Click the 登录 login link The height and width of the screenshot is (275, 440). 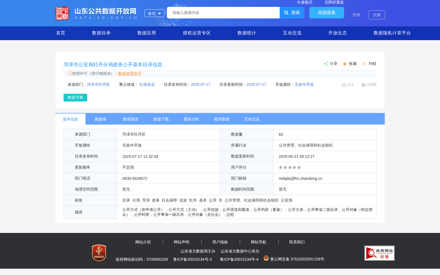click(356, 15)
